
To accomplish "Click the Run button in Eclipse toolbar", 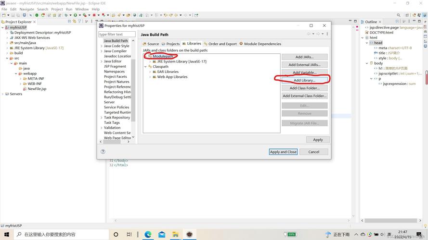I will click(76, 15).
